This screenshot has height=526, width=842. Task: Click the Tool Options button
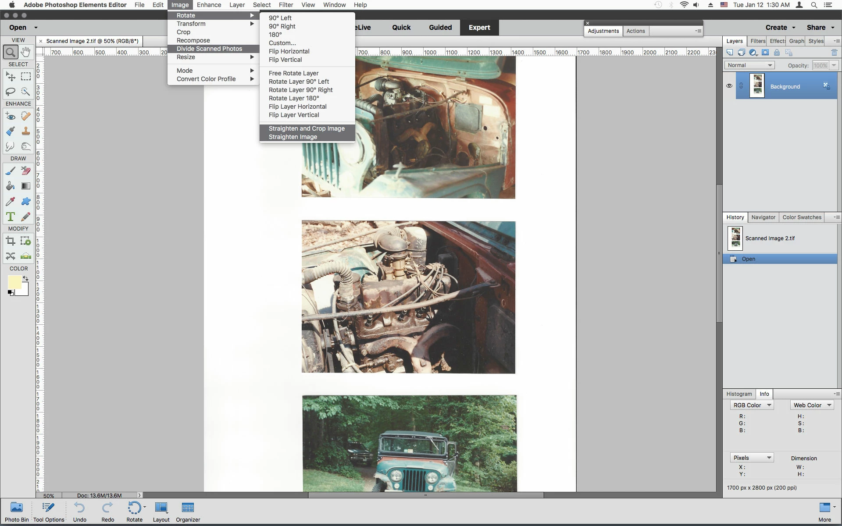[49, 512]
